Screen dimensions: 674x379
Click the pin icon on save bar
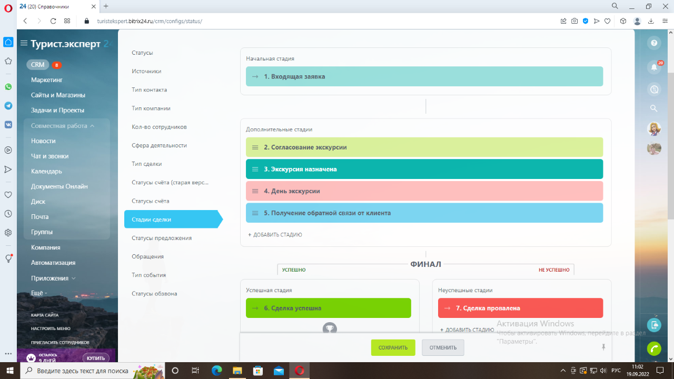pos(603,347)
